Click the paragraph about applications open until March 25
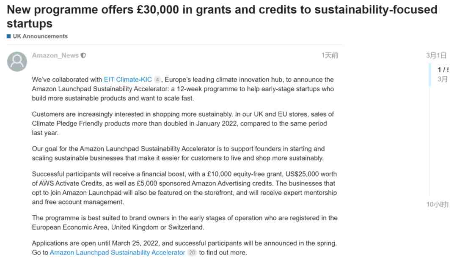The image size is (457, 263). coord(184,248)
